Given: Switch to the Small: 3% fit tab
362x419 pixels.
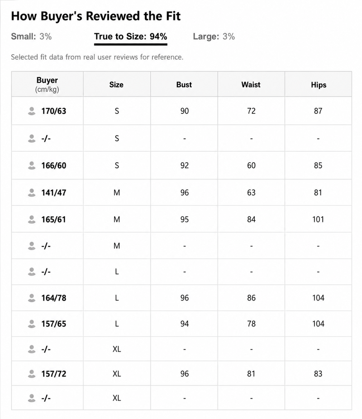Looking at the screenshot, I should click(31, 36).
